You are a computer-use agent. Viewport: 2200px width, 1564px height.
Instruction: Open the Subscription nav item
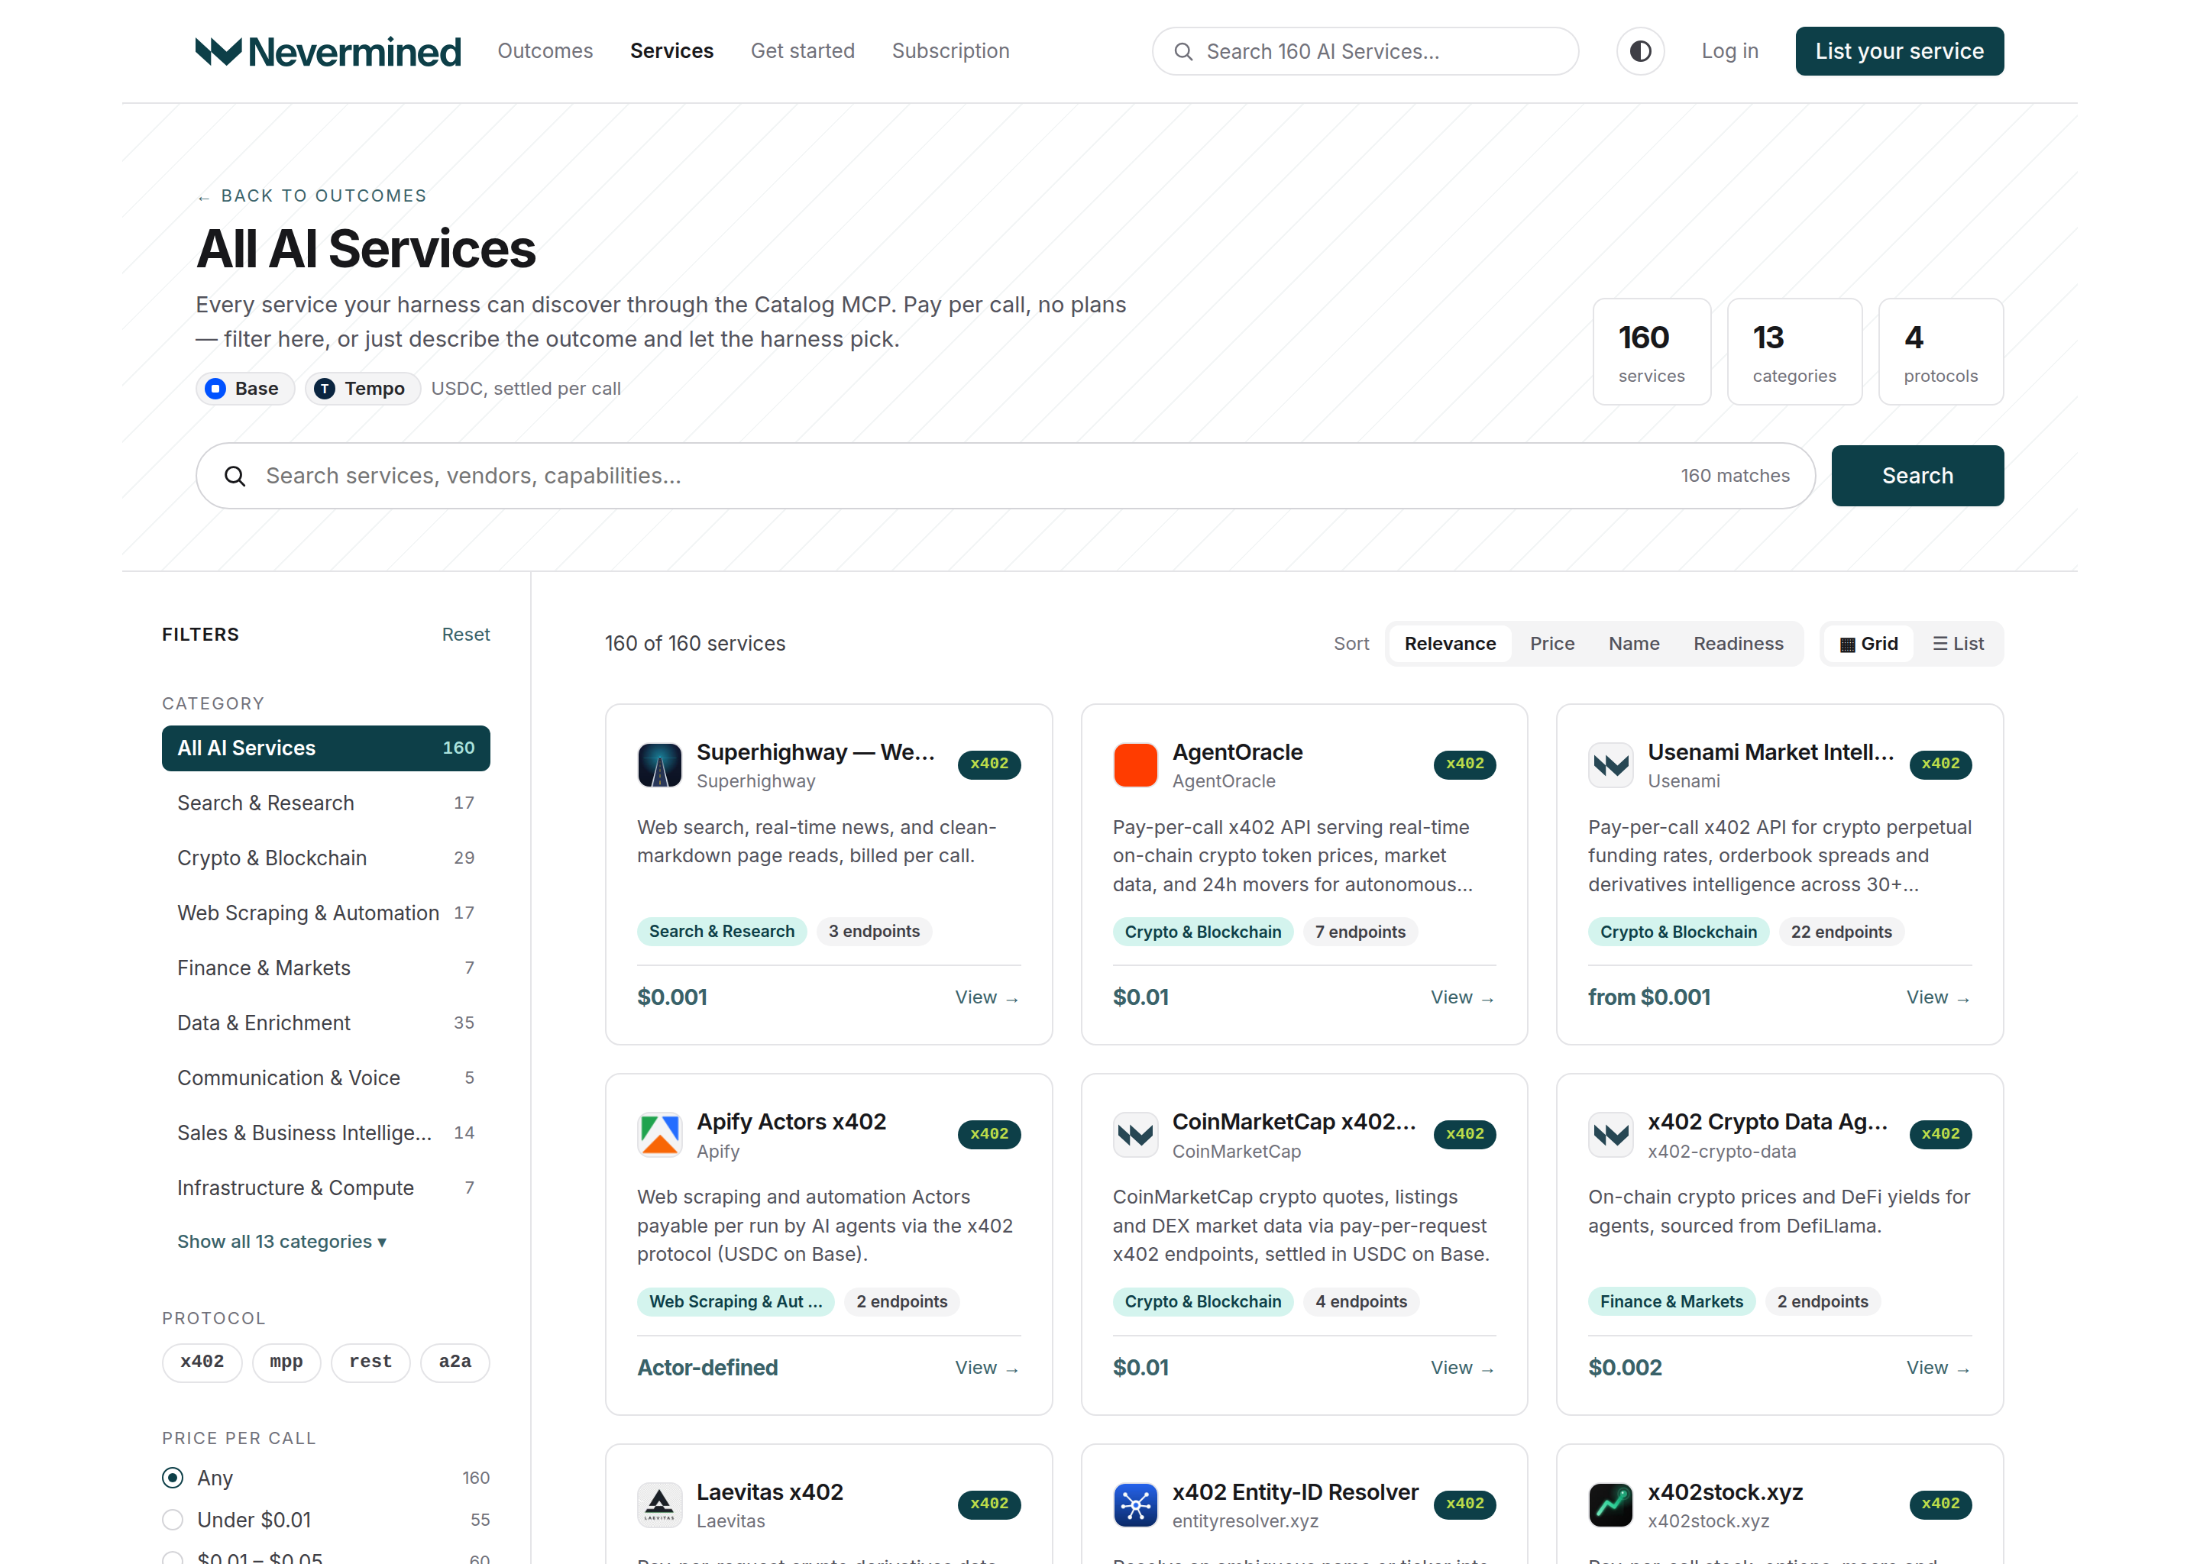[x=951, y=51]
